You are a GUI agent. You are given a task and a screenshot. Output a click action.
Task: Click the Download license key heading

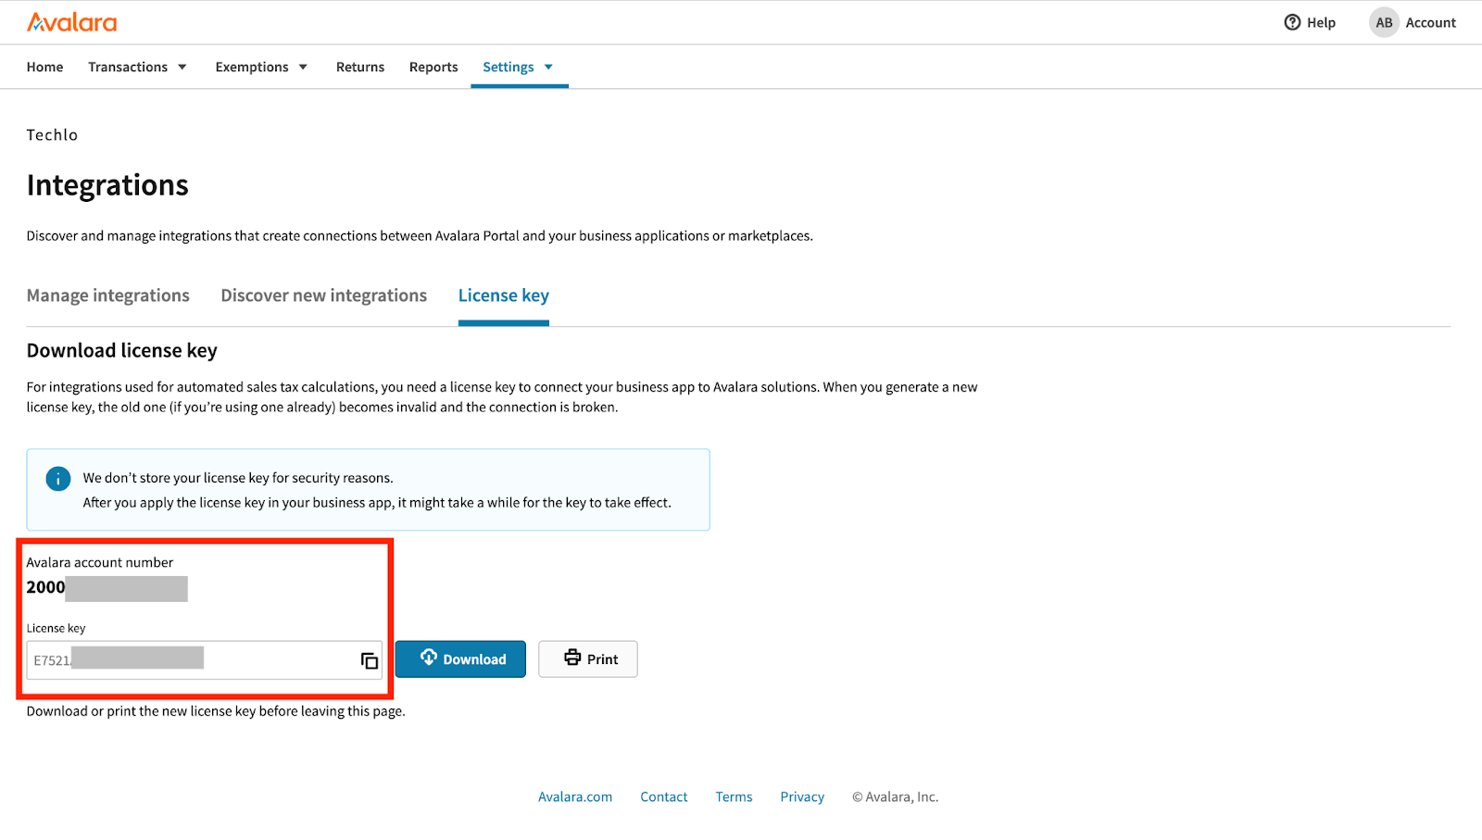122,350
